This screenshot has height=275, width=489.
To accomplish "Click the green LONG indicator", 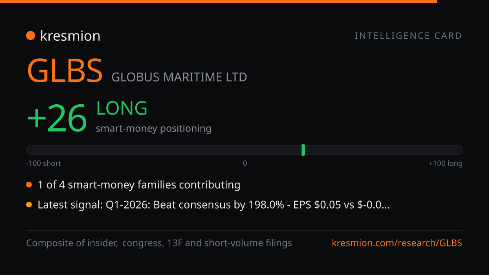I will [x=122, y=108].
